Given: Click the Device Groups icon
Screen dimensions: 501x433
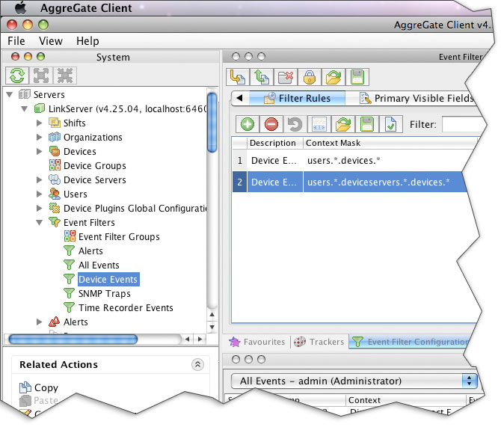Looking at the screenshot, I should tap(55, 165).
